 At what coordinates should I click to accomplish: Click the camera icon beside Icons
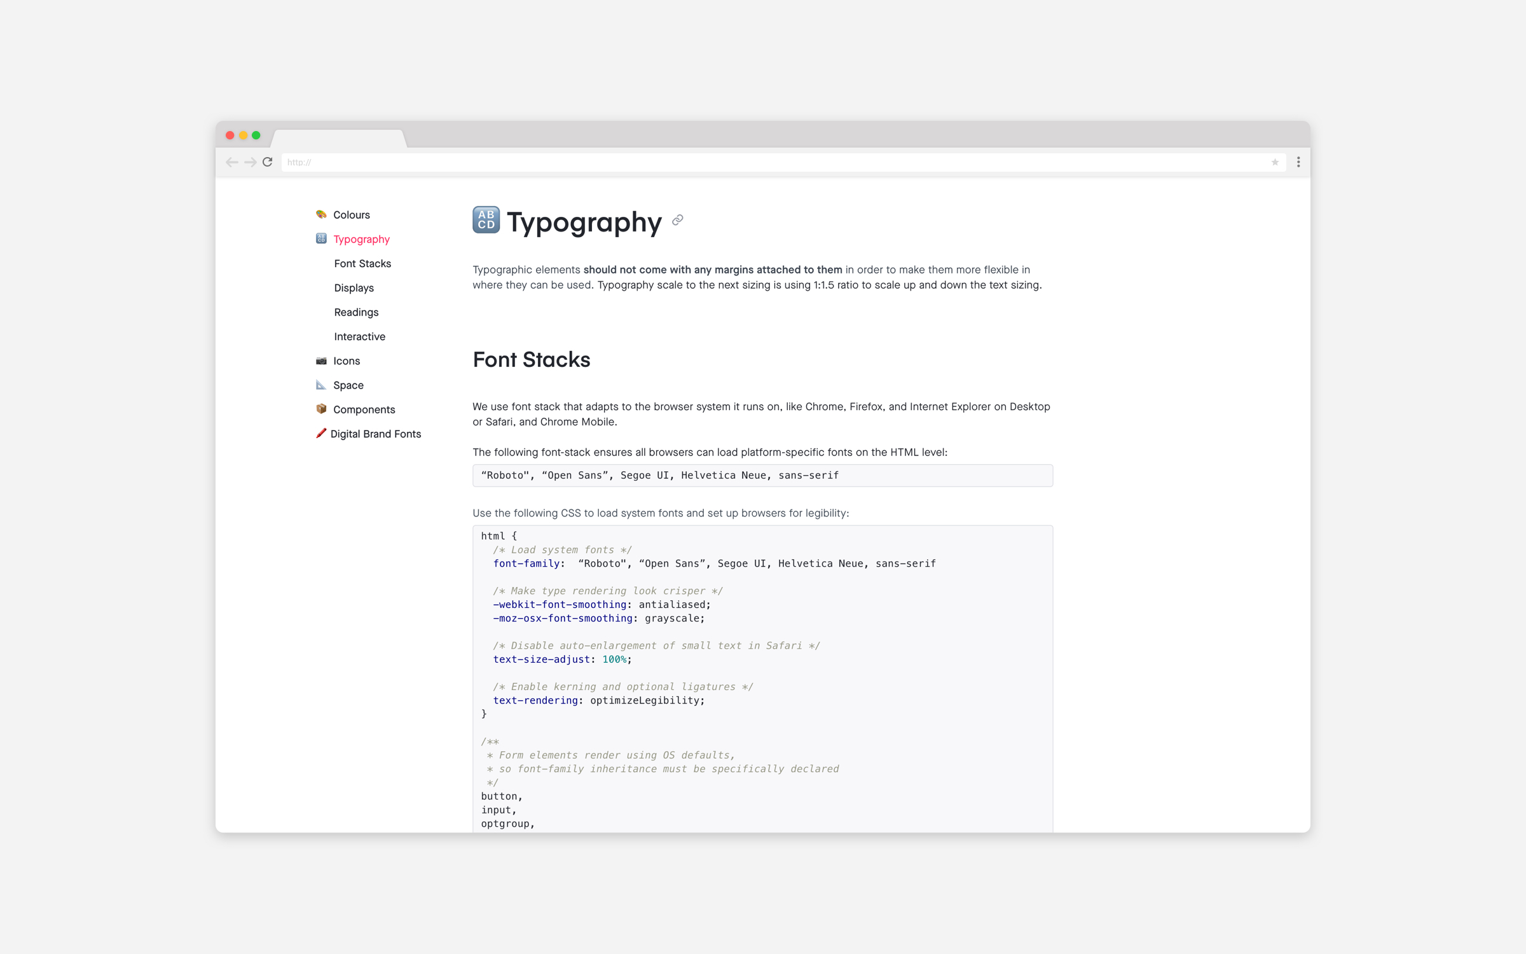321,361
